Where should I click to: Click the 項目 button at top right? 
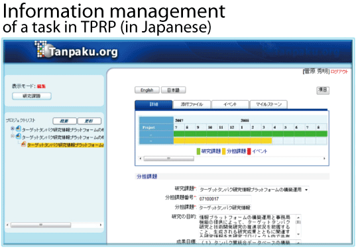coord(323,90)
